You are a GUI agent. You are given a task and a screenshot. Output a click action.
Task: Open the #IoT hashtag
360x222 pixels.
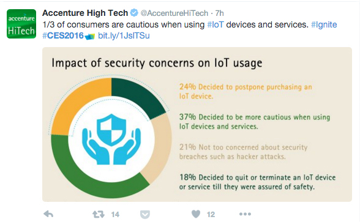pos(216,24)
